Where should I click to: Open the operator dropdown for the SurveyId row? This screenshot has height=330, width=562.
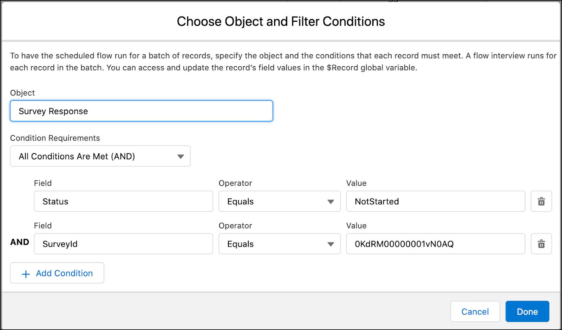[279, 244]
